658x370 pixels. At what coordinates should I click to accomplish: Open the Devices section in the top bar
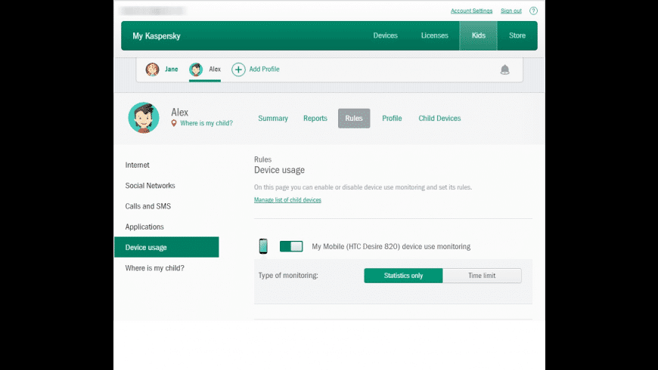pyautogui.click(x=385, y=35)
